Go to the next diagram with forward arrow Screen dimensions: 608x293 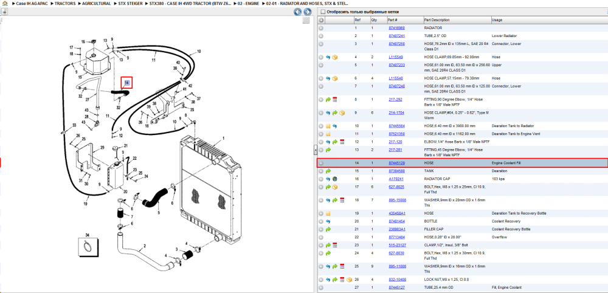307,12
